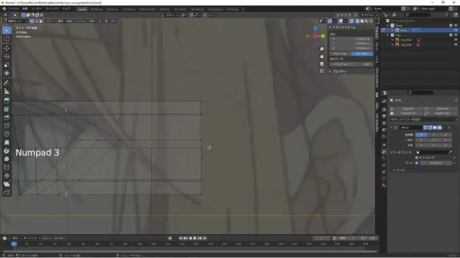Screen dimensions: 460x258
Task: Select the Local button in Transform panel
Action: [x=362, y=54]
